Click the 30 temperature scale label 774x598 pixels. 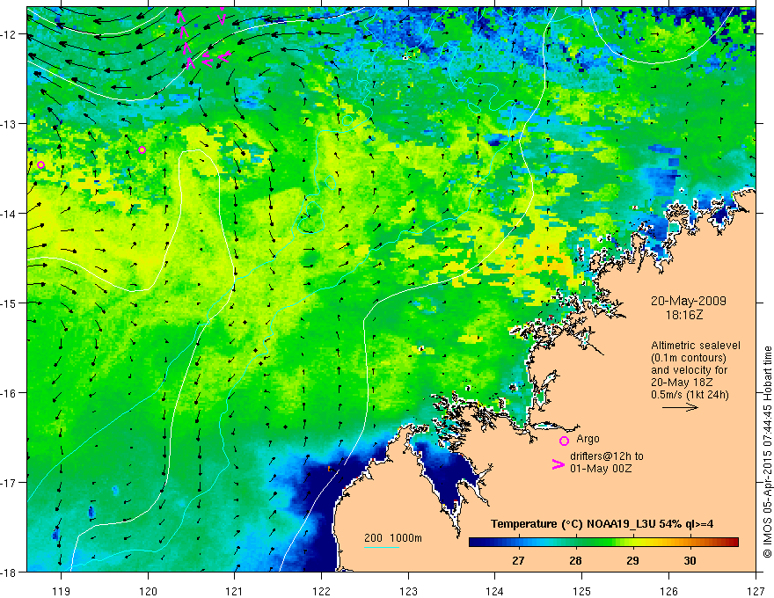[x=690, y=560]
